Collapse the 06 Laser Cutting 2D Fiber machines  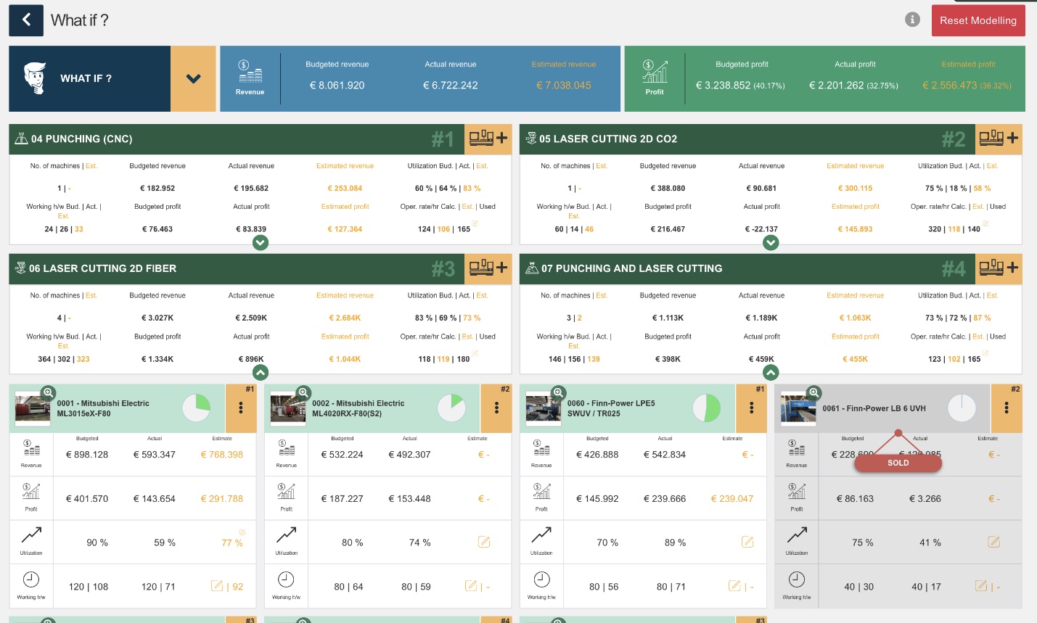[x=261, y=372]
